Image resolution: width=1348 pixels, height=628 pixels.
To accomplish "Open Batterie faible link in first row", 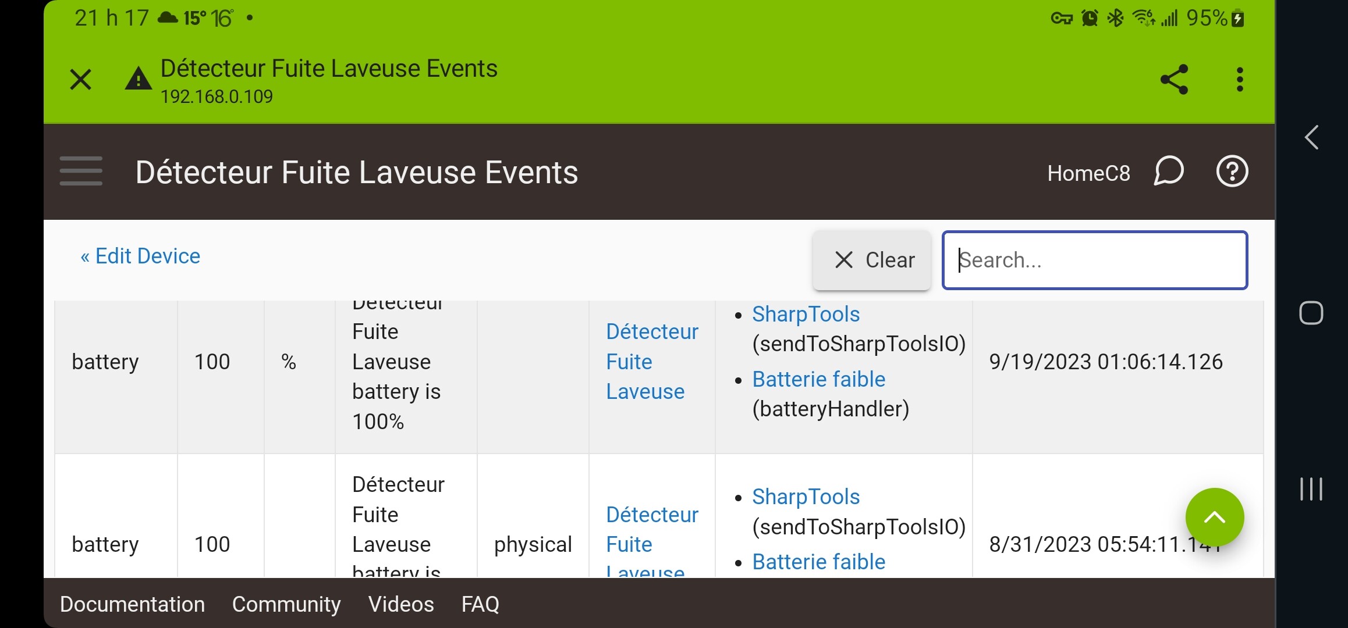I will [x=818, y=379].
